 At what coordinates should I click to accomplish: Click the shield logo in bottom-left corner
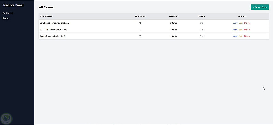[x=6, y=118]
